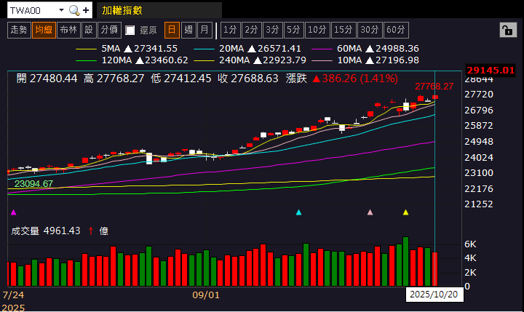The width and height of the screenshot is (524, 312).
Task: Click the unlock padlock icon
Action: [x=506, y=30]
